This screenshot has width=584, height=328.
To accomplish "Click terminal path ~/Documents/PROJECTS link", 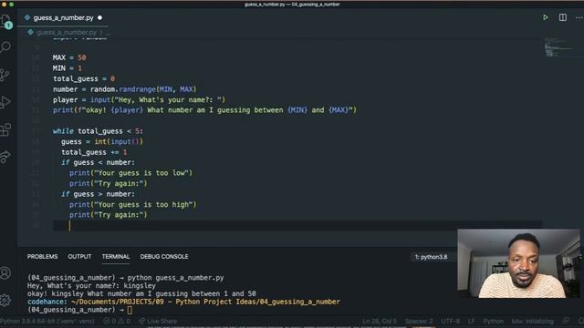I will (x=205, y=302).
